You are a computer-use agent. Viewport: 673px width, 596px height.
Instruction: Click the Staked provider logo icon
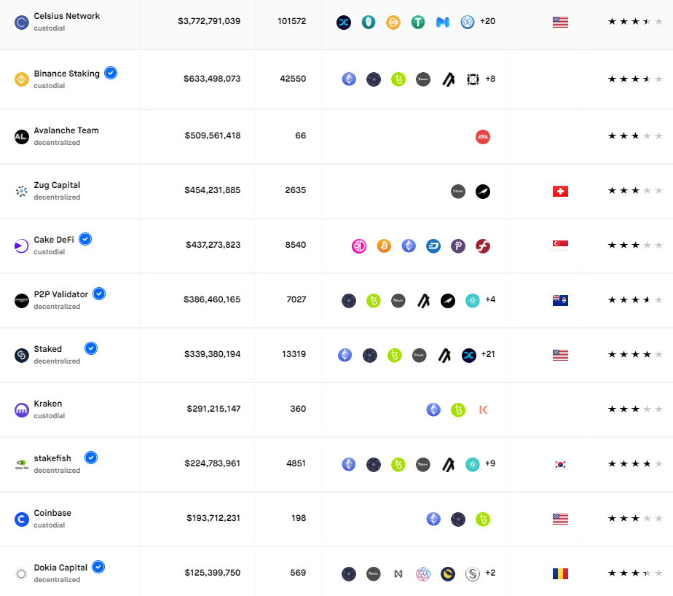(21, 355)
